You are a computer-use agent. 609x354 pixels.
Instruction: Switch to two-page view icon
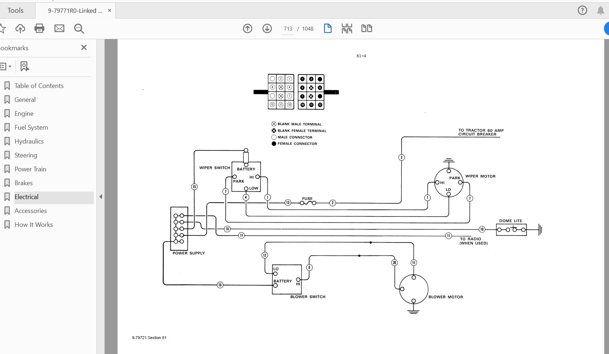[367, 28]
